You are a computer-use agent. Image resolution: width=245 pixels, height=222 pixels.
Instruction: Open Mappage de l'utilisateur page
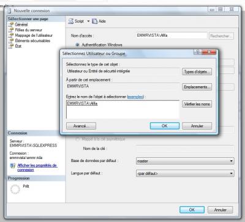[34, 35]
